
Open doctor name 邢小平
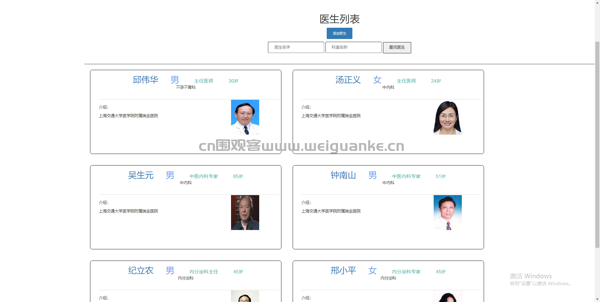pyautogui.click(x=343, y=271)
